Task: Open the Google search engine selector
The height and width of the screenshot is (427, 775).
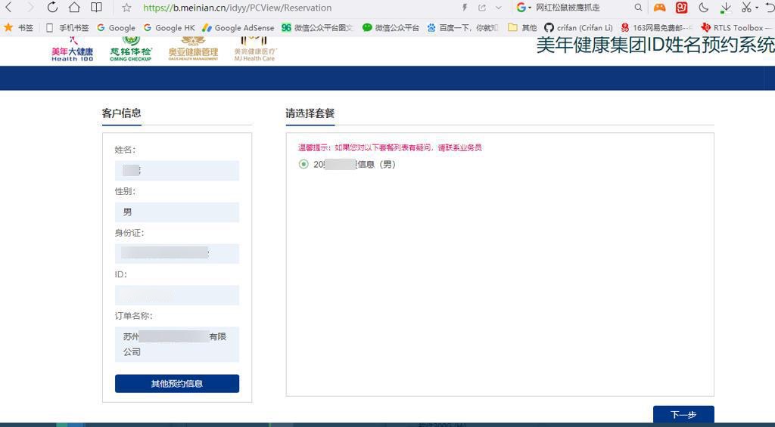Action: pyautogui.click(x=524, y=8)
